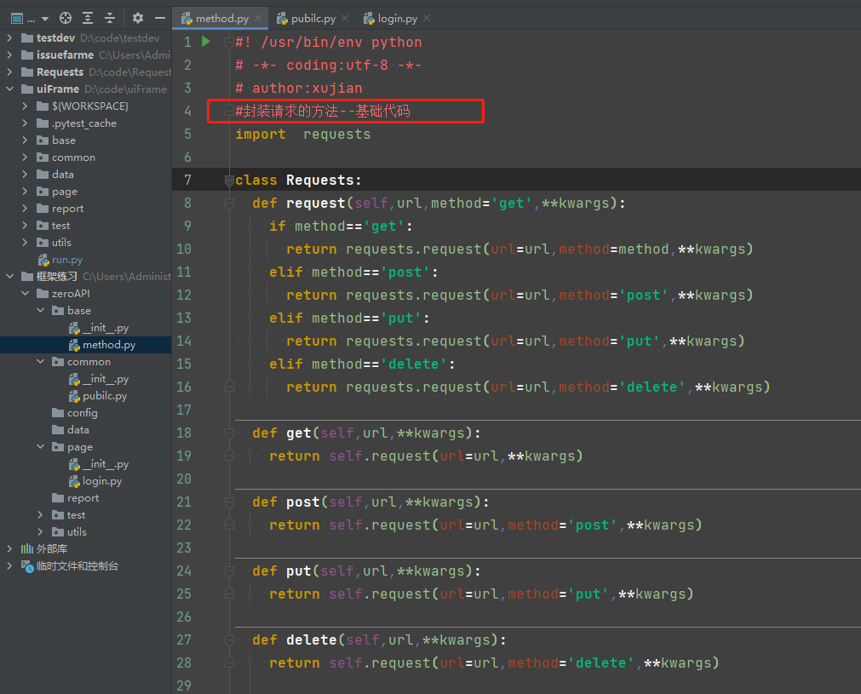Expand the testdev project folder
861x694 pixels.
click(9, 38)
